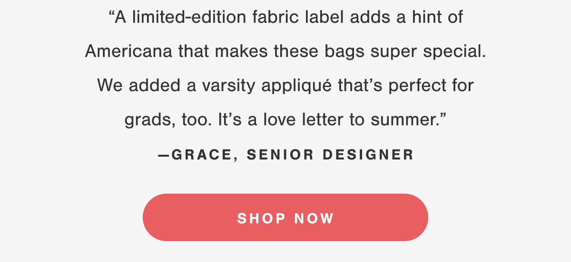Click the SENIOR DESIGNER title text
Screen dimensions: 571x262
(330, 155)
